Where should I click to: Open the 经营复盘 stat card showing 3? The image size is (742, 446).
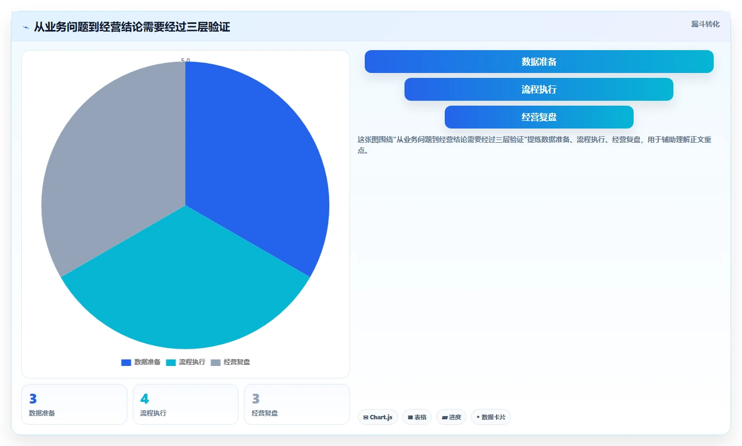[x=297, y=404]
